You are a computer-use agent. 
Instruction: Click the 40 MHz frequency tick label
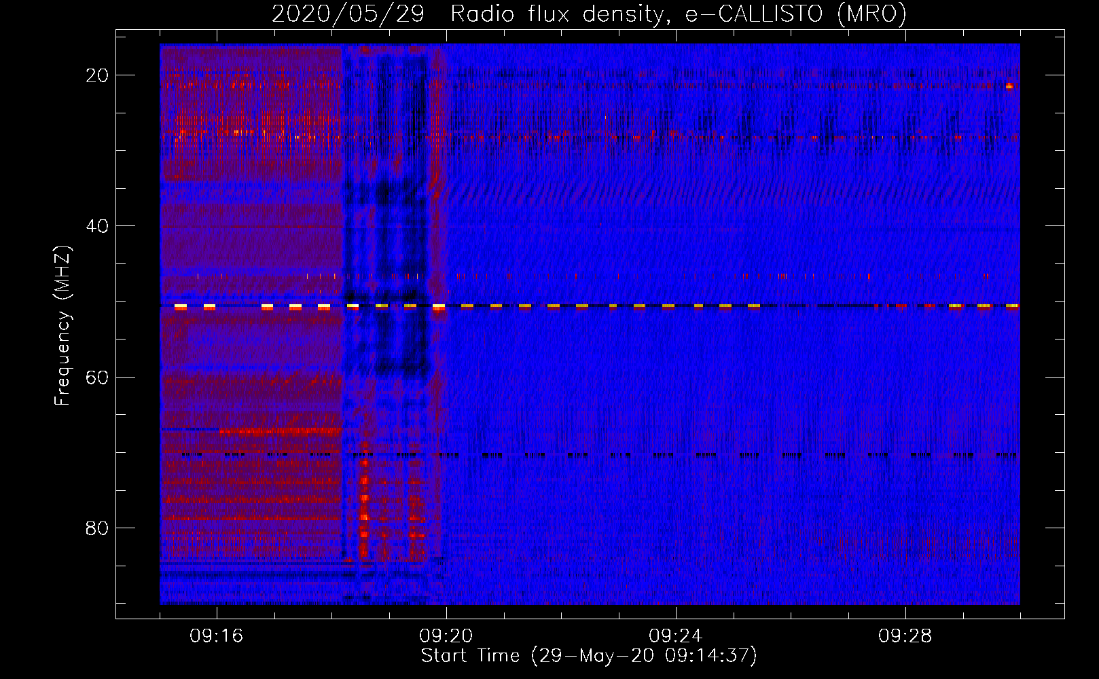[97, 226]
